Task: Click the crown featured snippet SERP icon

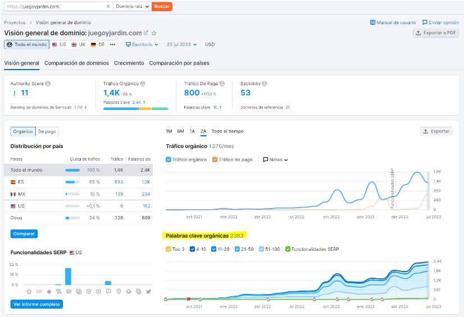Action: click(x=29, y=292)
